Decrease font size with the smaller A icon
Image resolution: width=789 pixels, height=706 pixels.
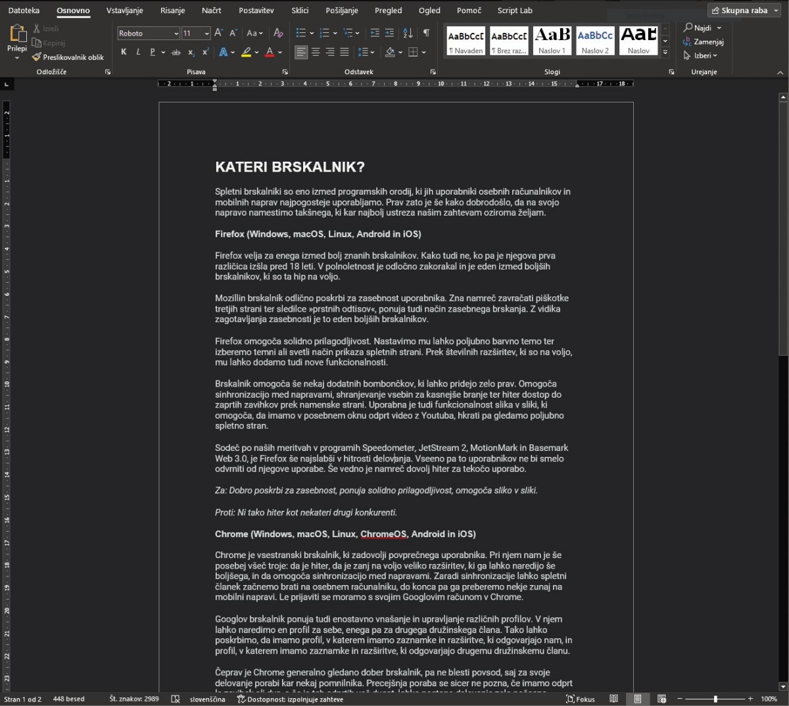click(233, 33)
